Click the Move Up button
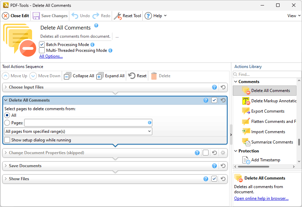Screen dimensions: 302x207 [x=14, y=76]
